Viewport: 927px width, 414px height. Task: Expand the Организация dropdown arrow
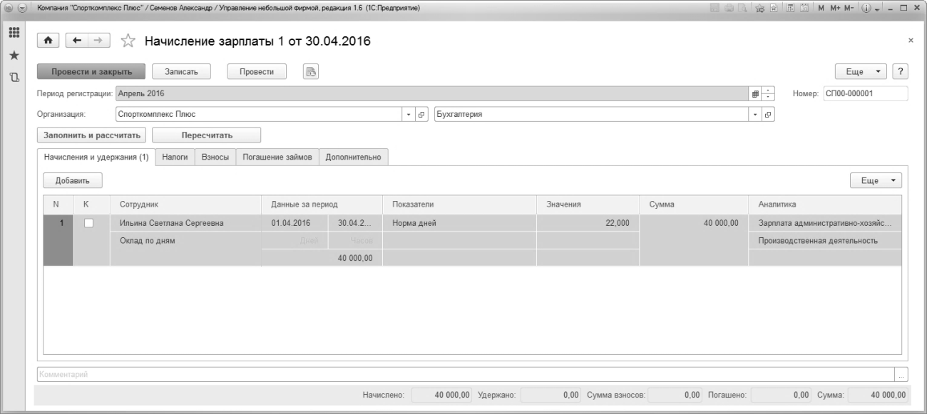pyautogui.click(x=409, y=114)
